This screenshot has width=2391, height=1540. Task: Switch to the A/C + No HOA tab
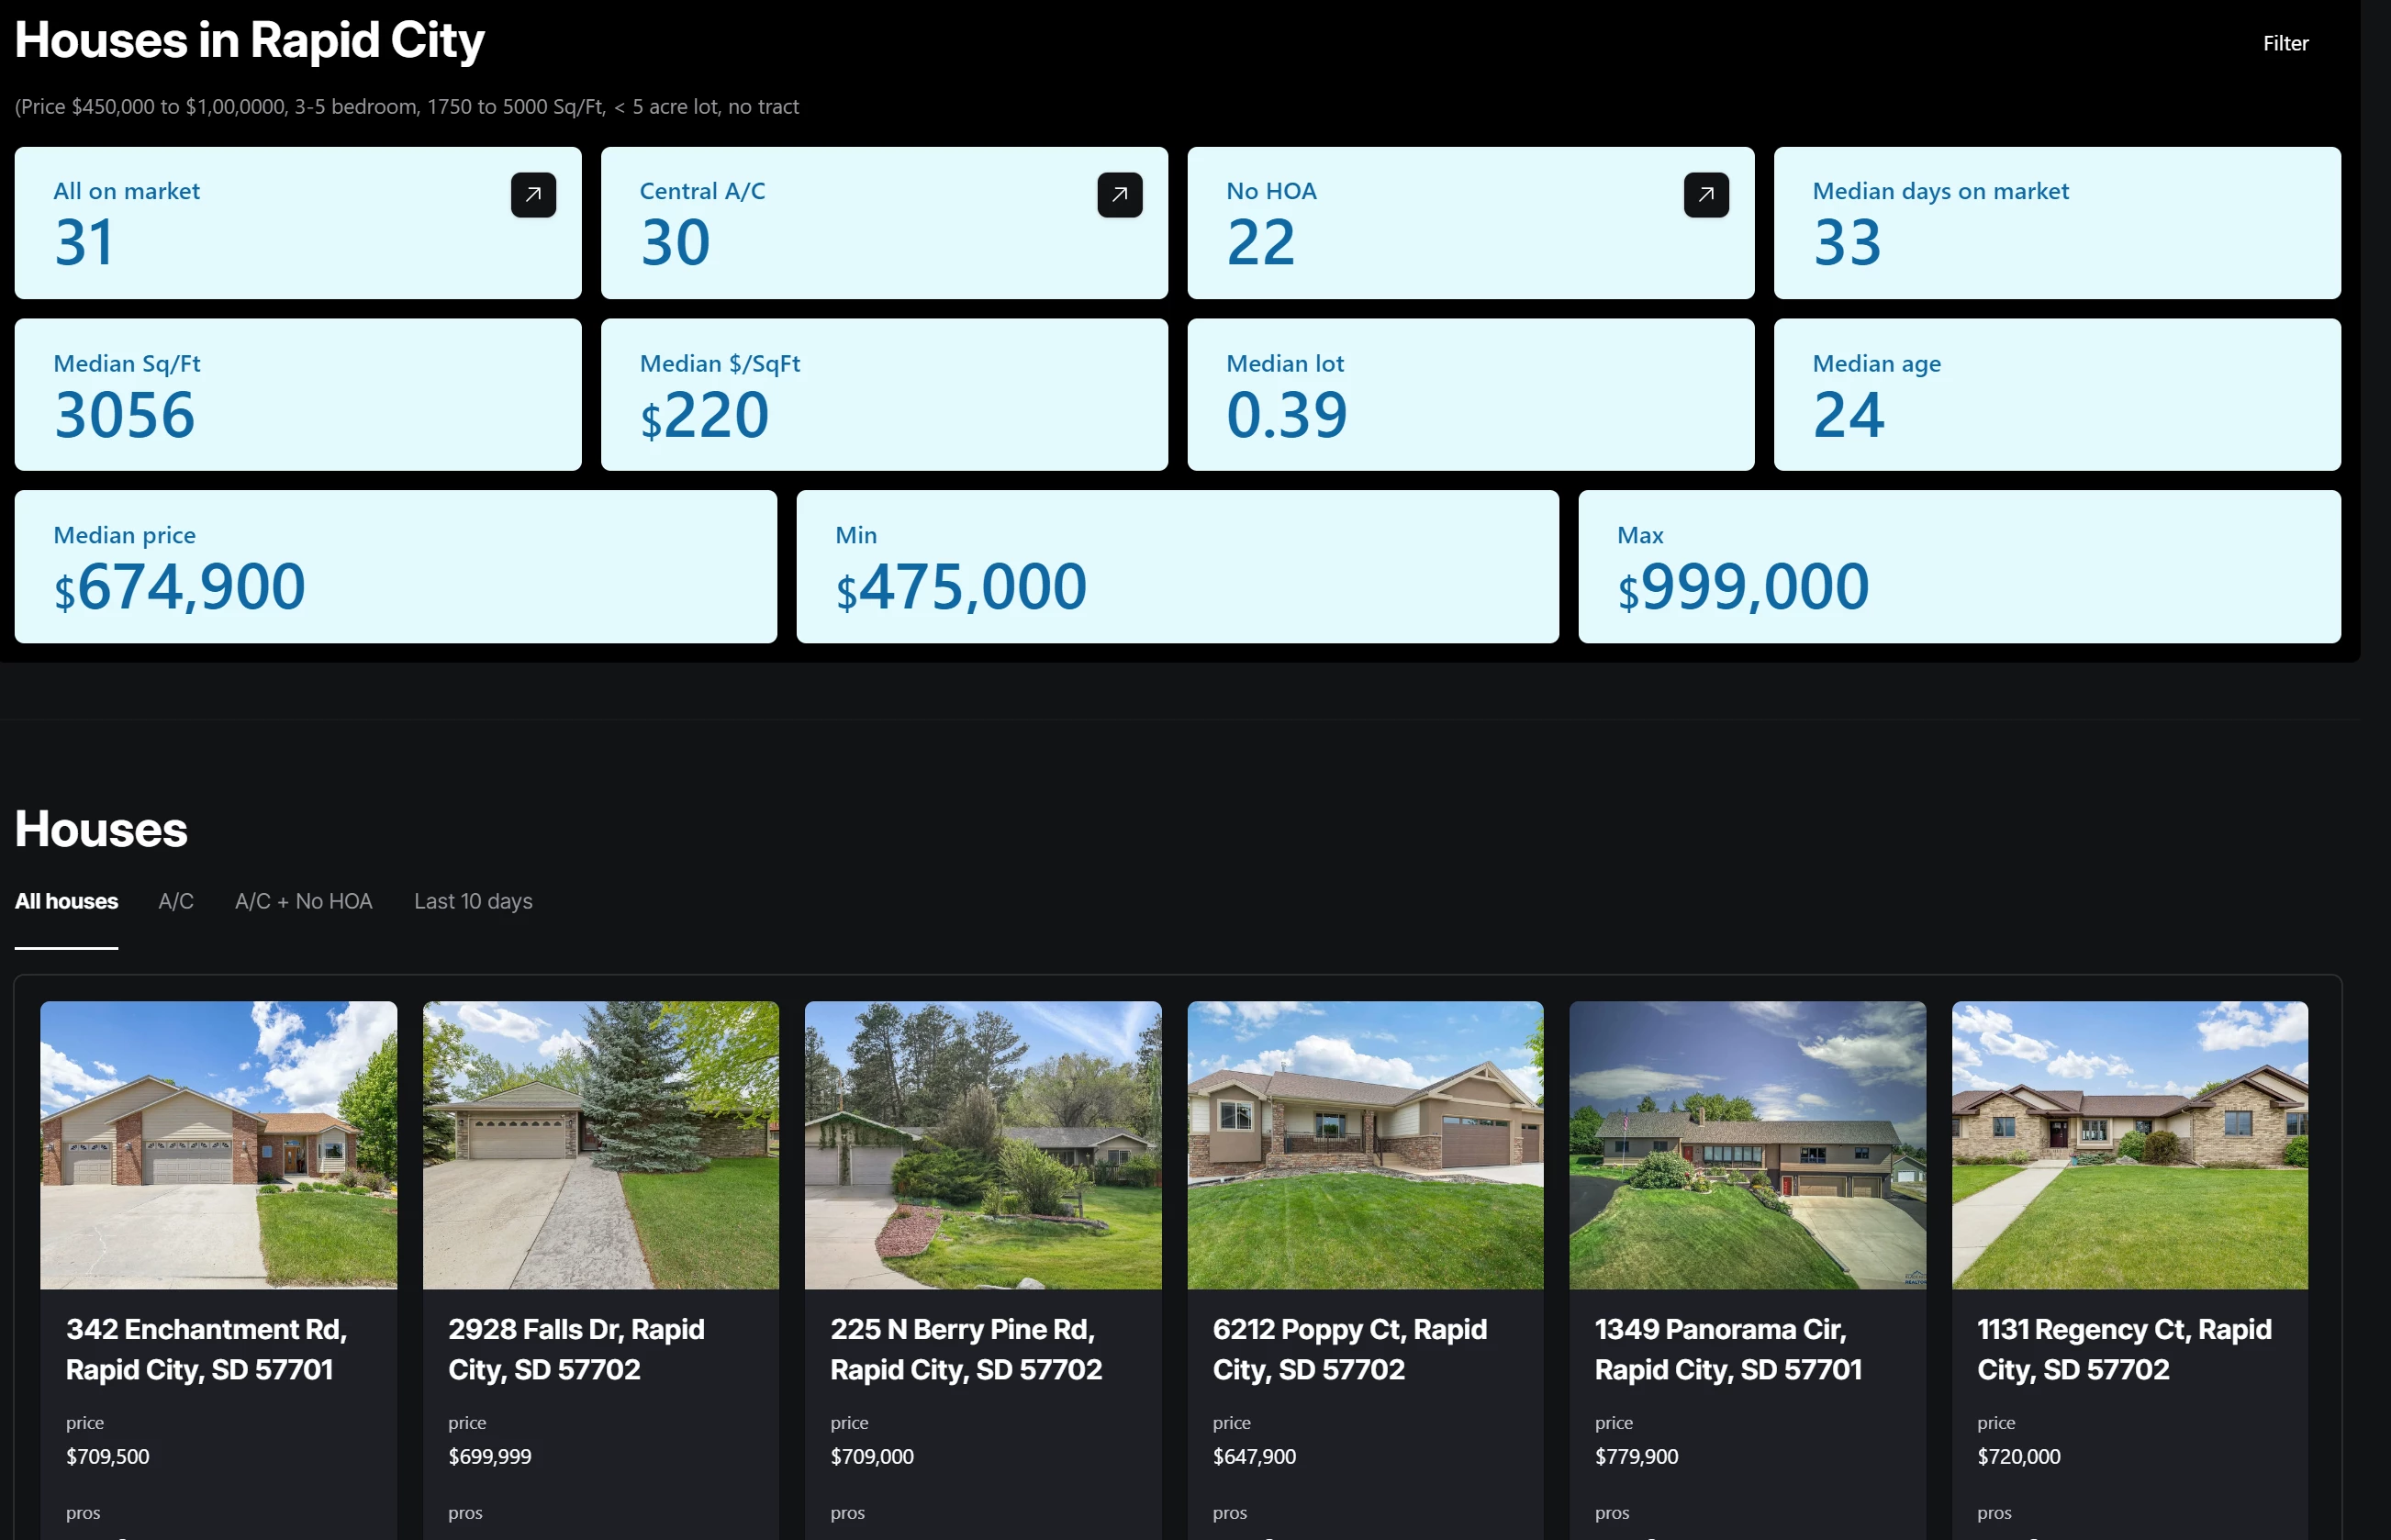coord(304,901)
